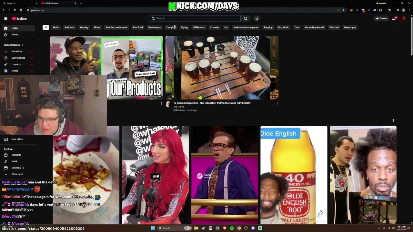Select the Recently uploaded chip

[314, 27]
